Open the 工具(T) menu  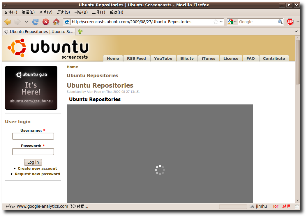(x=98, y=12)
